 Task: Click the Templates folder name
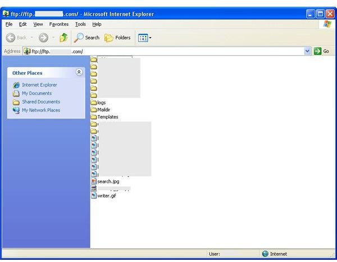(x=108, y=117)
